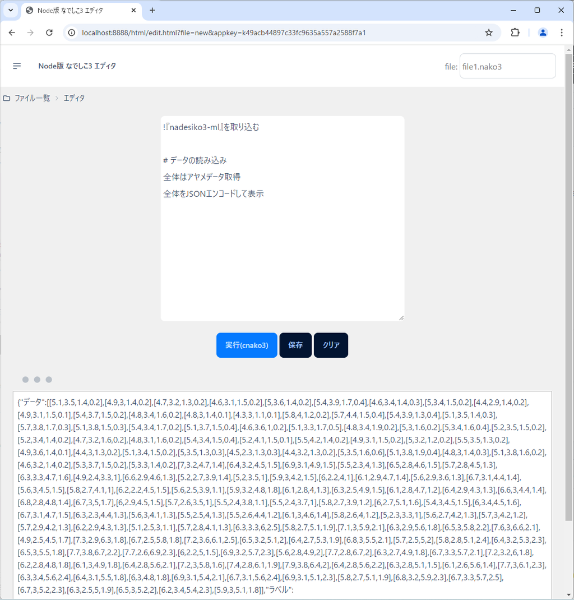Open the hamburger menu icon
The width and height of the screenshot is (574, 600).
tap(17, 66)
